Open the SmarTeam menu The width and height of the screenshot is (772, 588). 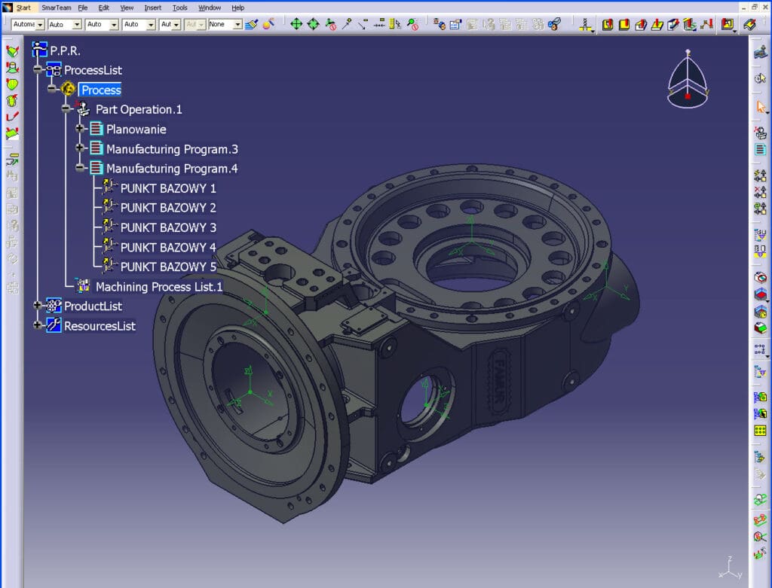point(56,8)
